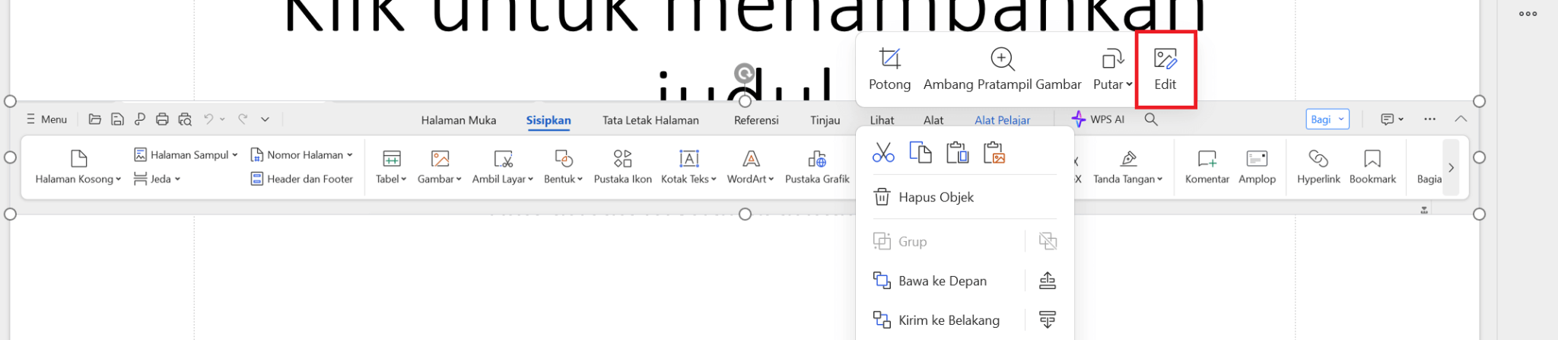Screen dimensions: 1558x340
Task: Click the save diskette icon
Action: point(117,119)
